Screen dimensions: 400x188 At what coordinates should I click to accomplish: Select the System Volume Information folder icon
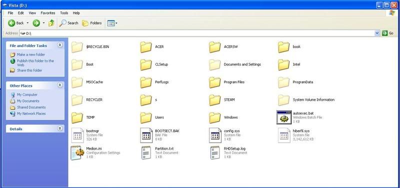coord(283,100)
